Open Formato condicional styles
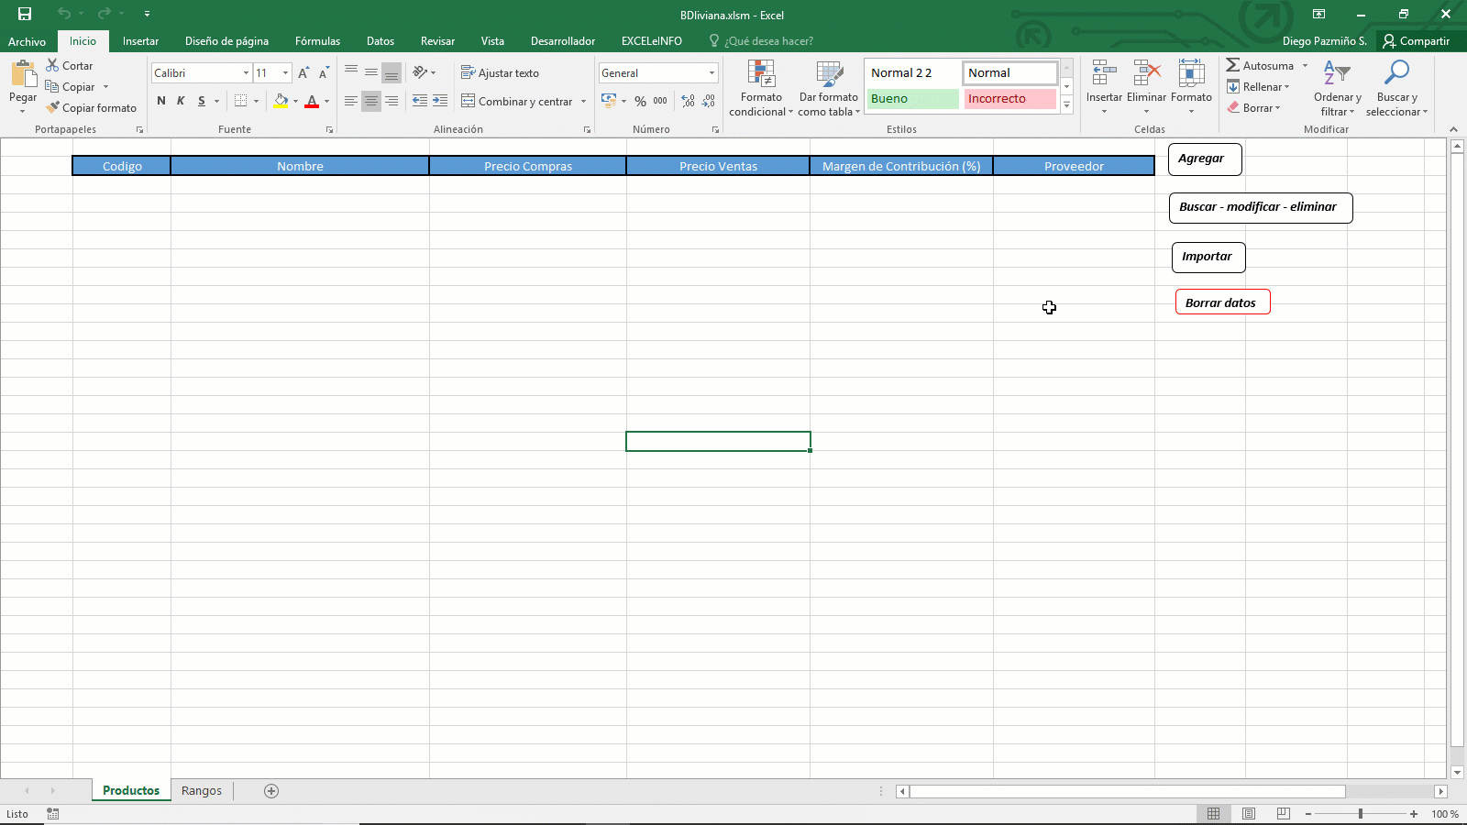This screenshot has height=825, width=1467. [760, 89]
